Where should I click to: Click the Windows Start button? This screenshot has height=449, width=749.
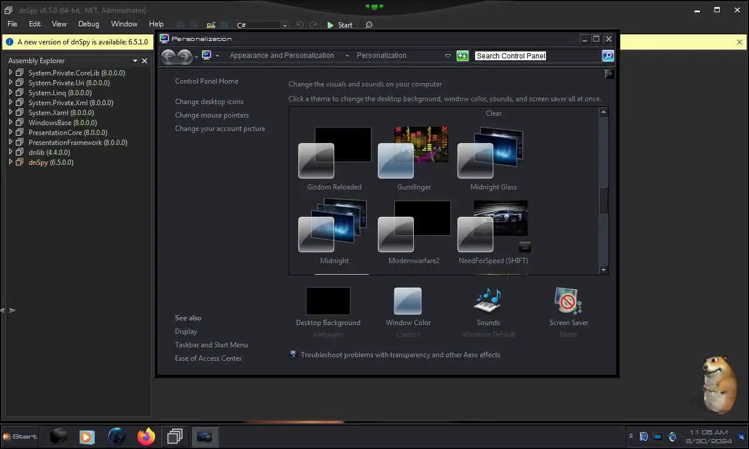click(20, 436)
